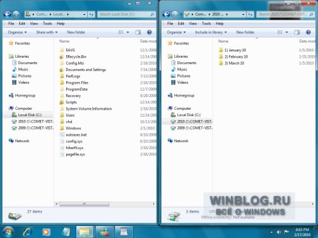The image size is (318, 238).
Task: Open Tools menu in right window
Action: 206,23
